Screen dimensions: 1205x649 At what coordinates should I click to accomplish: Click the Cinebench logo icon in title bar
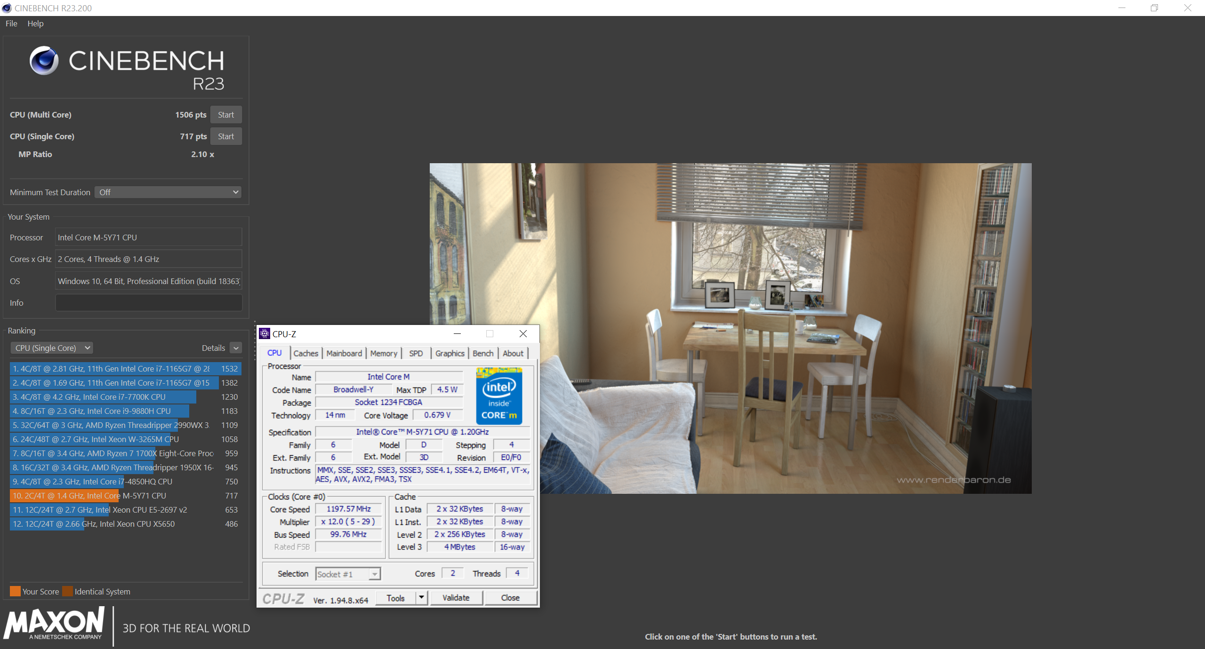click(x=7, y=8)
